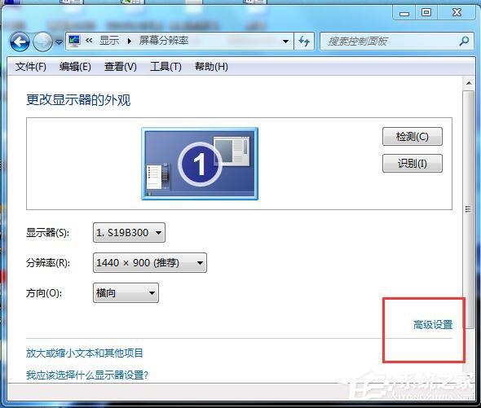481x408 pixels.
Task: Click 屏幕分辨率 in the address breadcrumb
Action: pyautogui.click(x=164, y=41)
